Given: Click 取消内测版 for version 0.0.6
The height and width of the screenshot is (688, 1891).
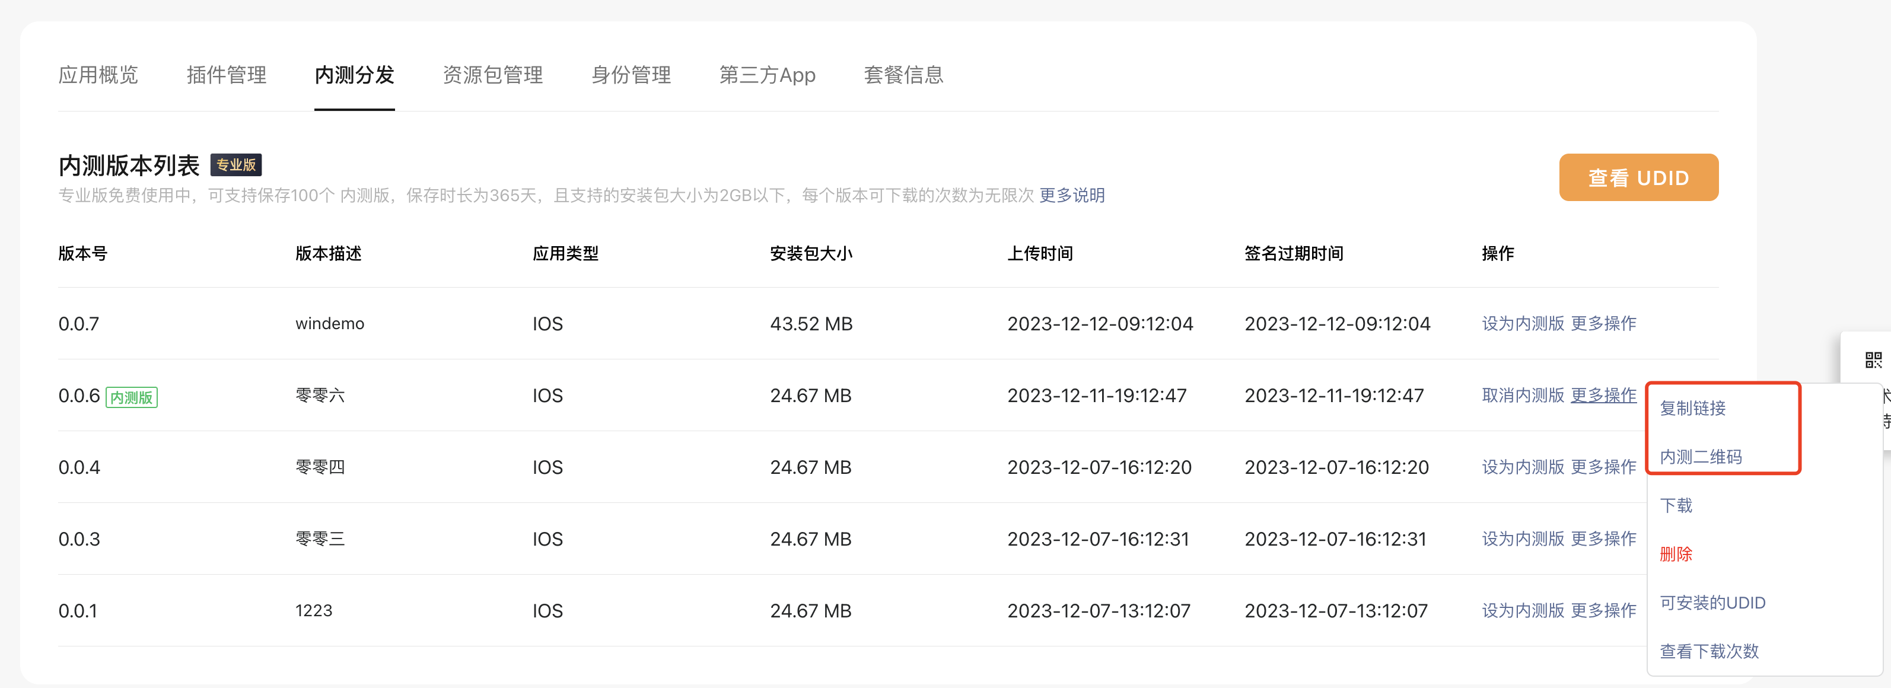Looking at the screenshot, I should pos(1523,396).
